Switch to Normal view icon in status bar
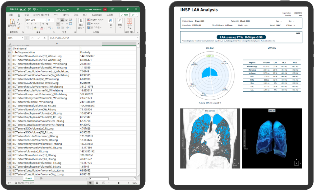Screen dimensions: 314x190 [x=90, y=183]
